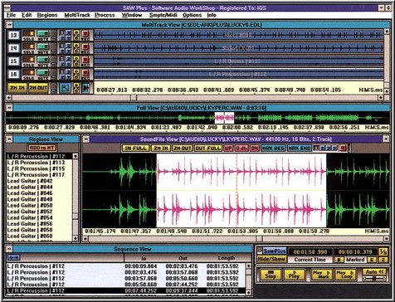Screen dimensions: 395x302
Task: Click the Auto rewind button
Action: pos(375,272)
